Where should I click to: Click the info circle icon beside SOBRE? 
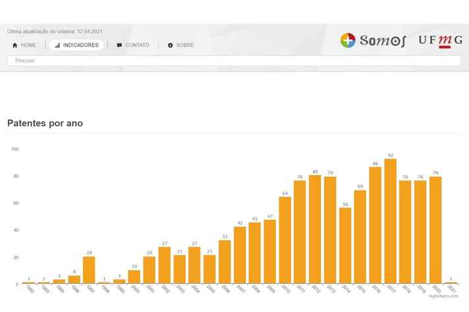click(170, 45)
